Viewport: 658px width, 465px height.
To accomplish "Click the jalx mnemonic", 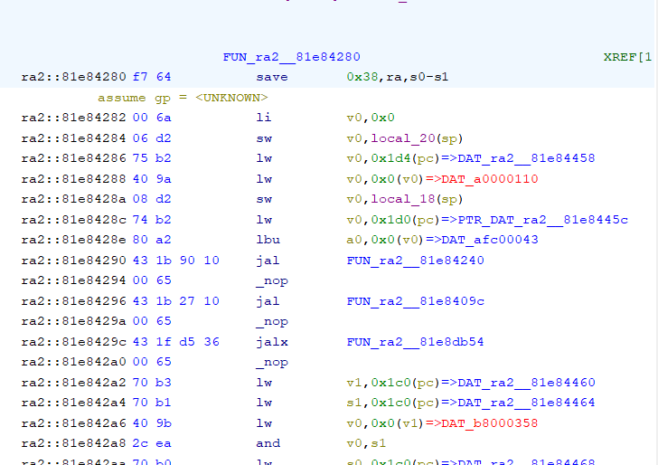I will 272,342.
